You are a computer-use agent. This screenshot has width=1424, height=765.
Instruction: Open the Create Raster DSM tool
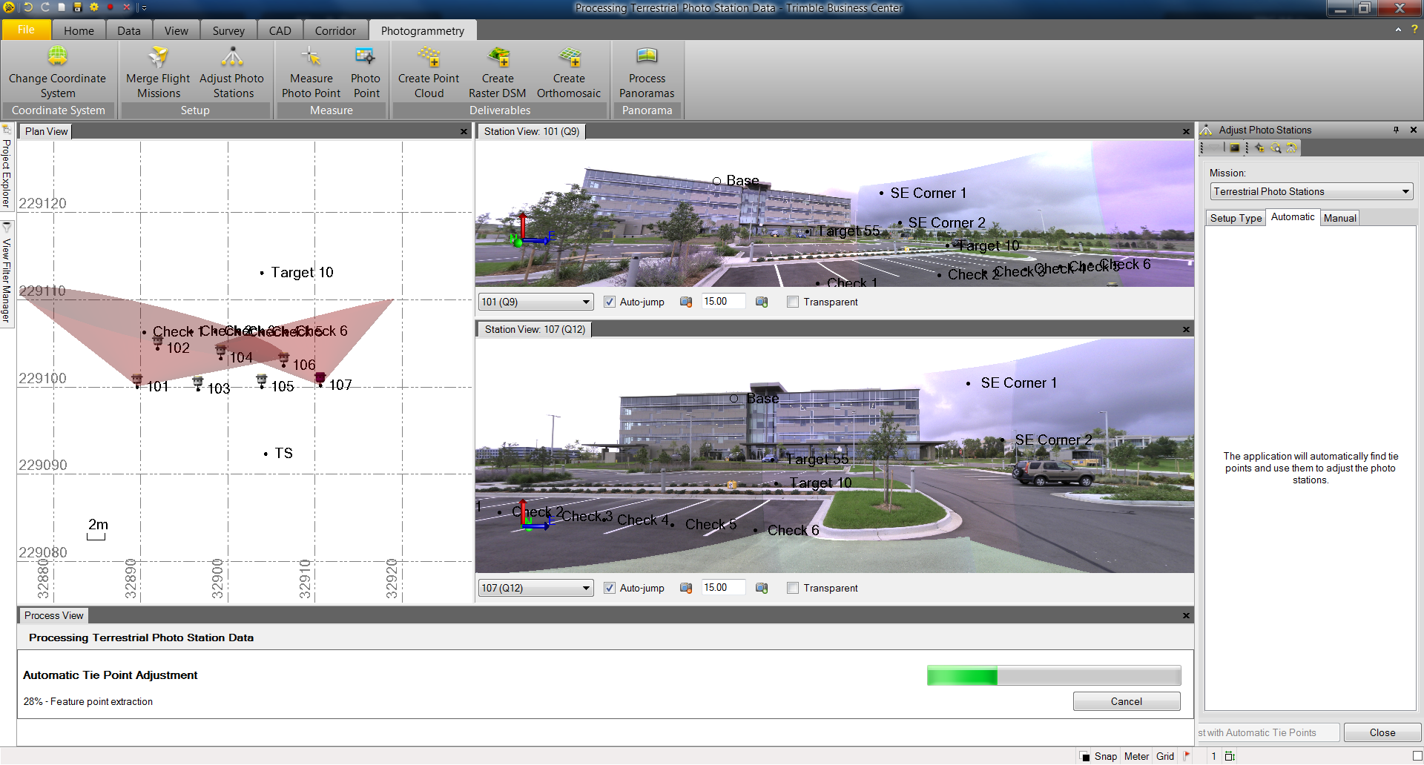click(x=498, y=58)
